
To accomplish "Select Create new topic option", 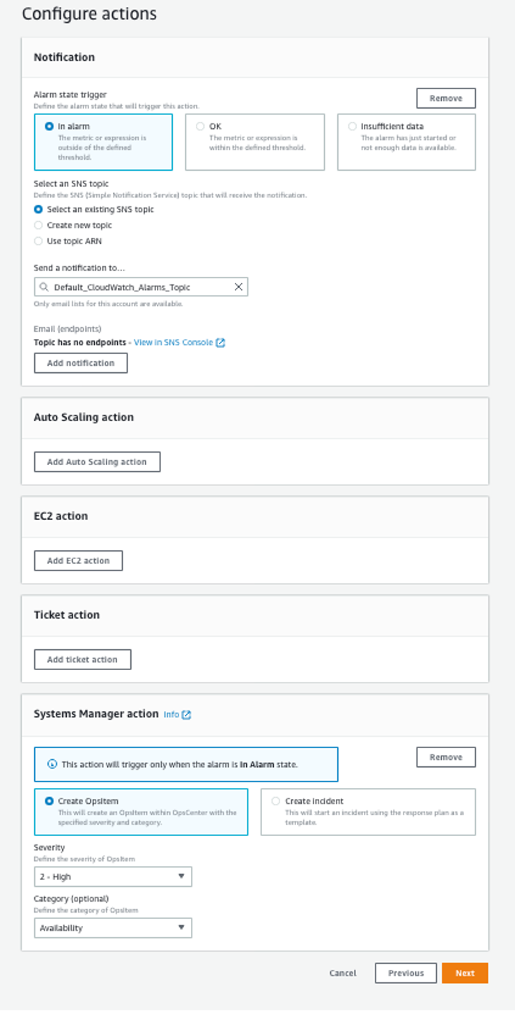I will coord(38,225).
